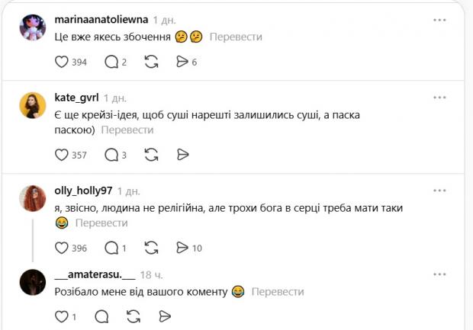Open kate_gvrl's profile avatar

(33, 105)
